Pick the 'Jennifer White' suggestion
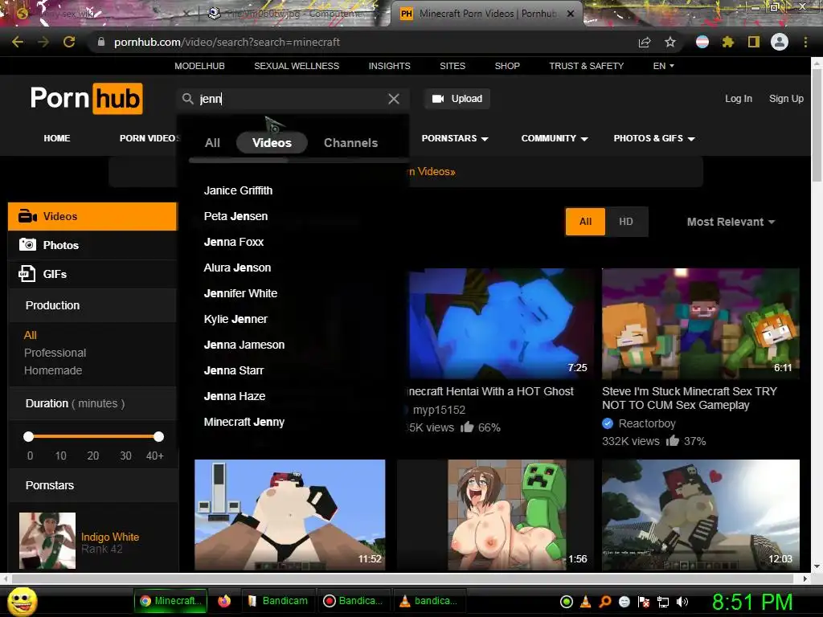This screenshot has width=823, height=617. [240, 293]
